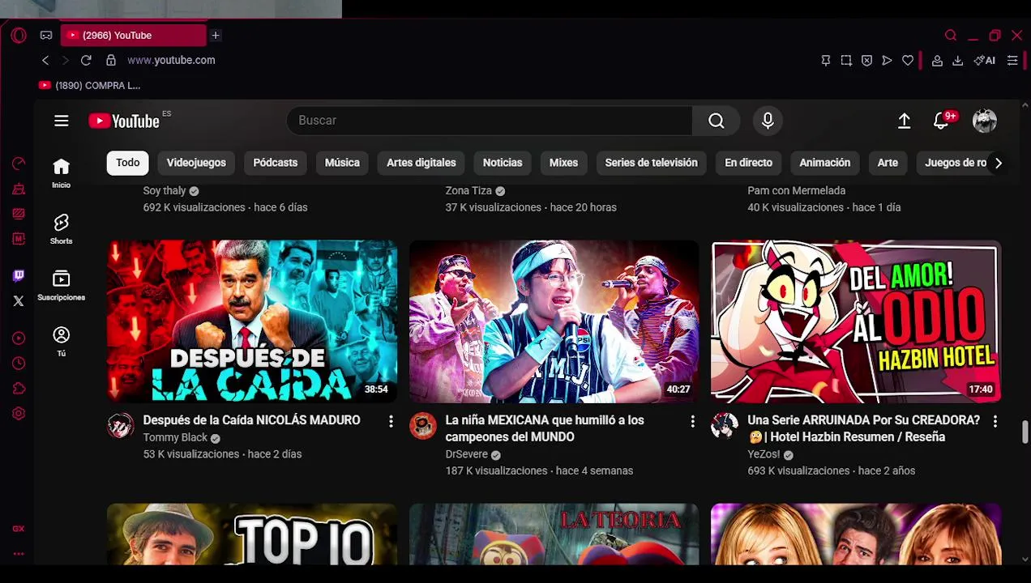
Task: Open extensions cube icon in sidebar
Action: [x=19, y=389]
